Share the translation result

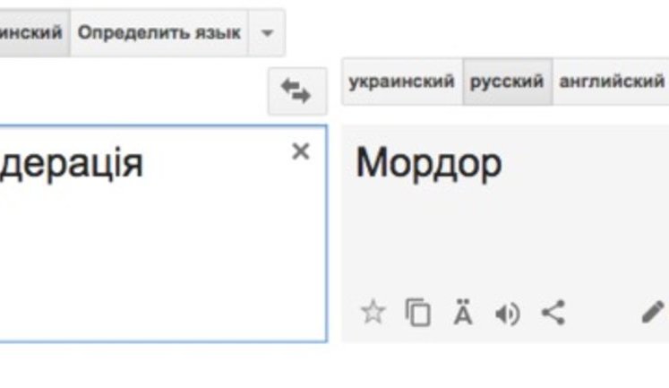click(553, 312)
